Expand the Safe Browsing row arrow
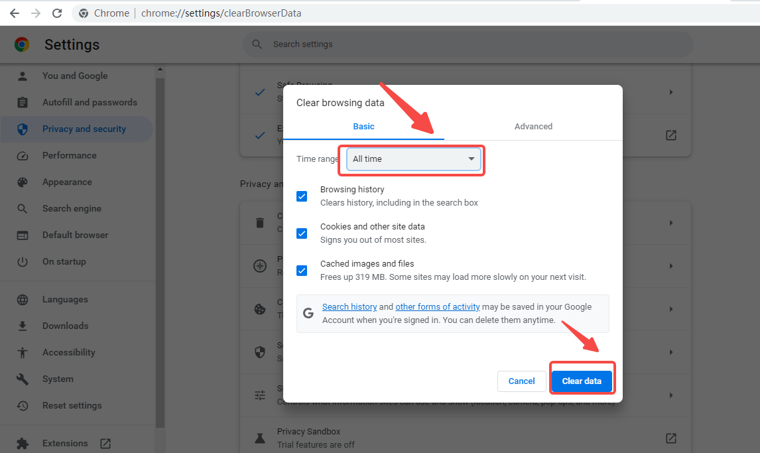This screenshot has height=453, width=760. (x=670, y=92)
